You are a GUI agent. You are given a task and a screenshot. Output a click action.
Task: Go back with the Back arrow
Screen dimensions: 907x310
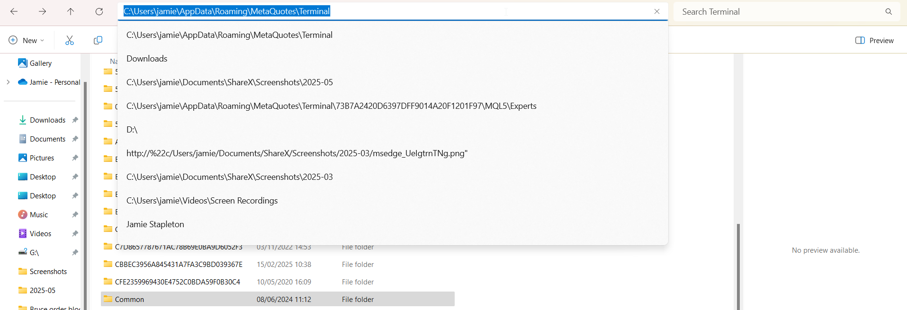pos(14,11)
